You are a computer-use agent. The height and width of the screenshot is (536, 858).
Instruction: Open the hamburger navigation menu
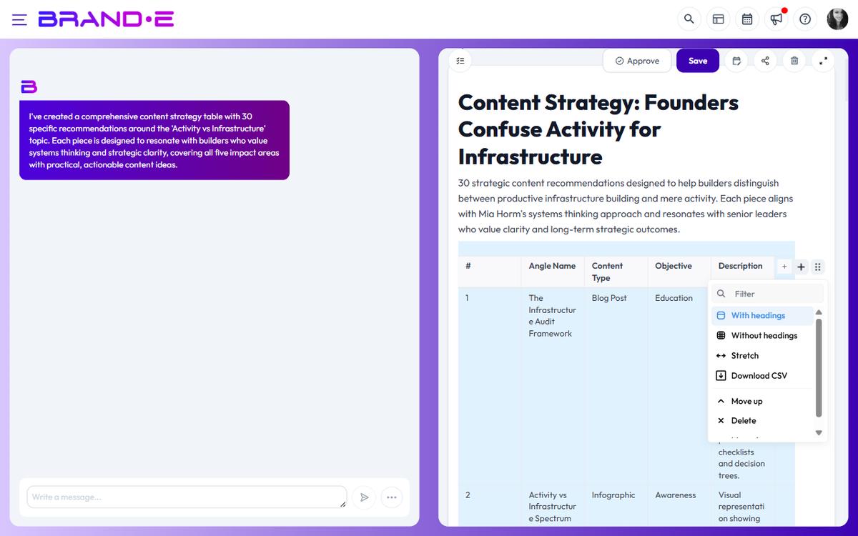(x=19, y=20)
